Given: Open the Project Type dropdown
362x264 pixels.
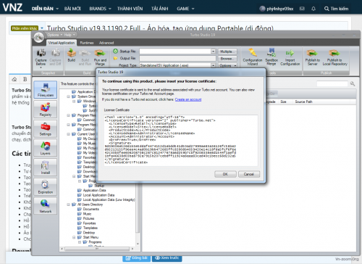Looking at the screenshot, I should tap(213, 65).
